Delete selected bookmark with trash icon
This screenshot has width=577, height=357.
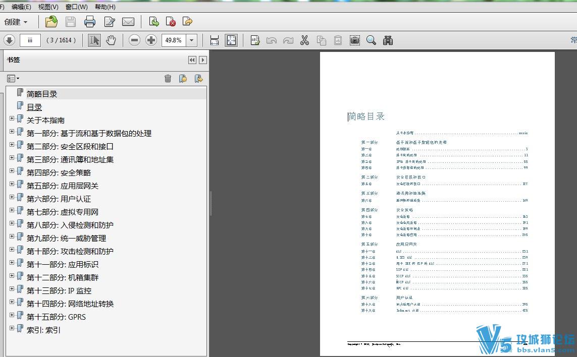tap(168, 78)
